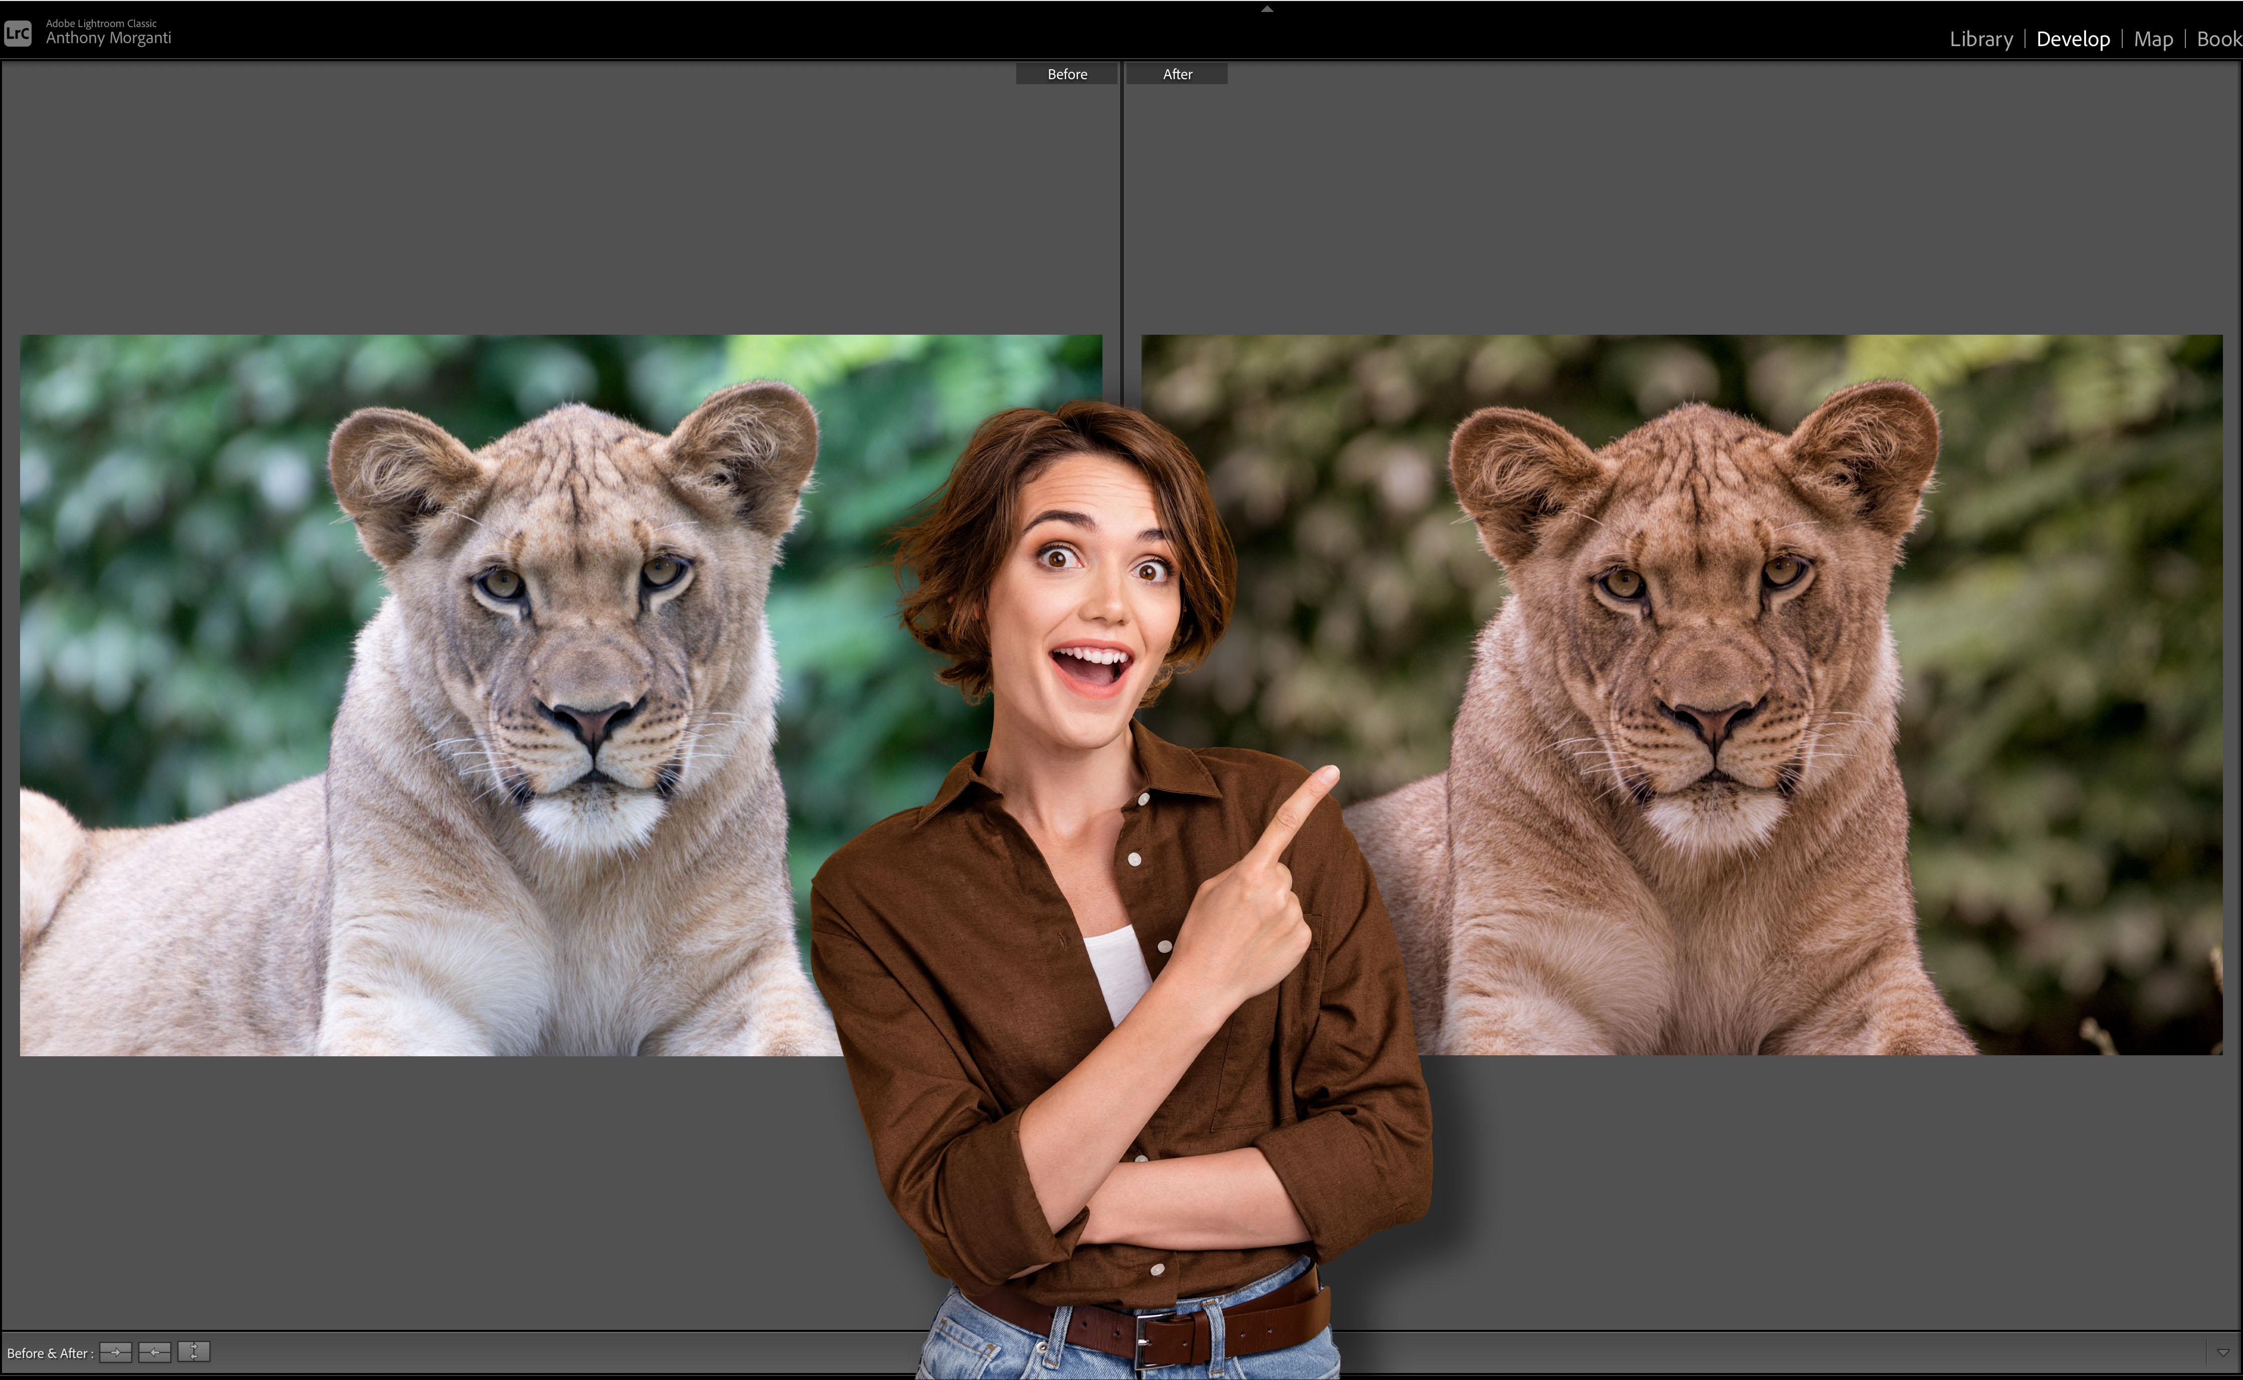Image resolution: width=2243 pixels, height=1380 pixels.
Task: Expand the hidden top panel triangle
Action: tap(1267, 9)
